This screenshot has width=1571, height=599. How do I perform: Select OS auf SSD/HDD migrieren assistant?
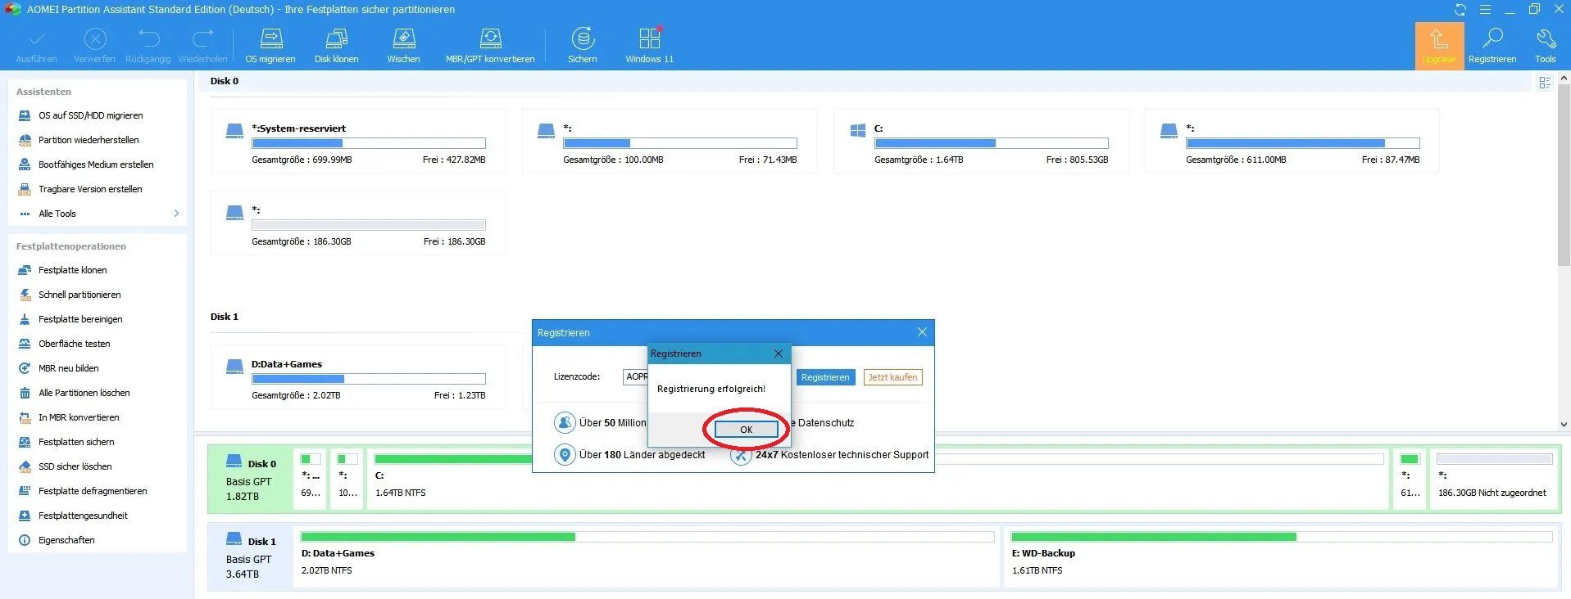coord(91,115)
